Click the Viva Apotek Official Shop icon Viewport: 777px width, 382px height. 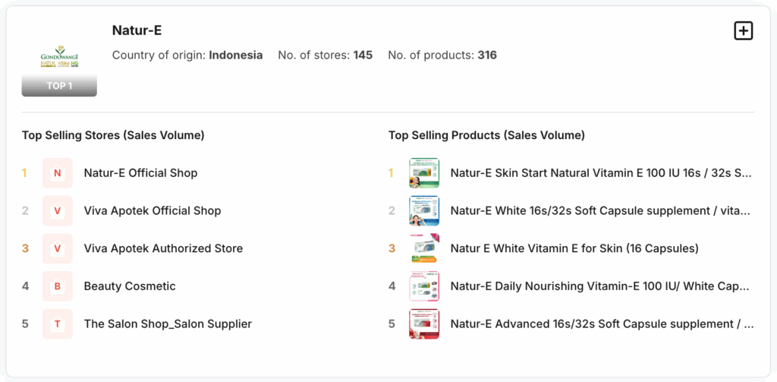[x=58, y=211]
